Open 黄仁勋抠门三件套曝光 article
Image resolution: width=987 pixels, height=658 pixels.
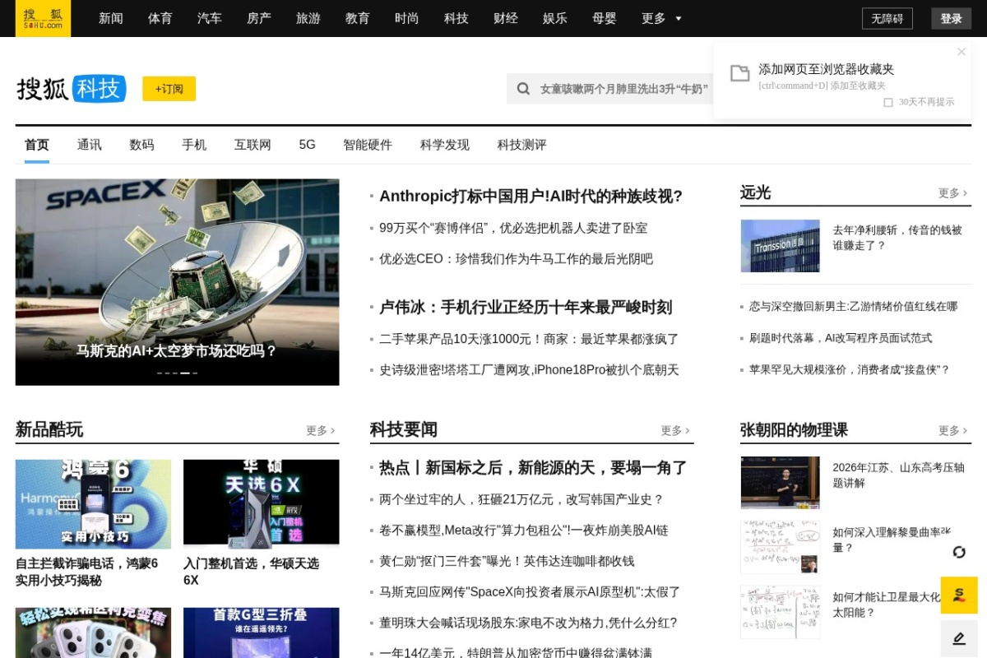[x=507, y=561]
